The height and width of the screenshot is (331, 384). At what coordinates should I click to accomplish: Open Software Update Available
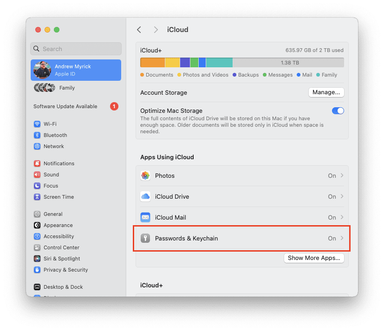(76, 106)
